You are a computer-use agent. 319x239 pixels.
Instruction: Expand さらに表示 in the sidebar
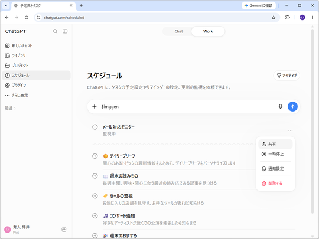coord(17,96)
